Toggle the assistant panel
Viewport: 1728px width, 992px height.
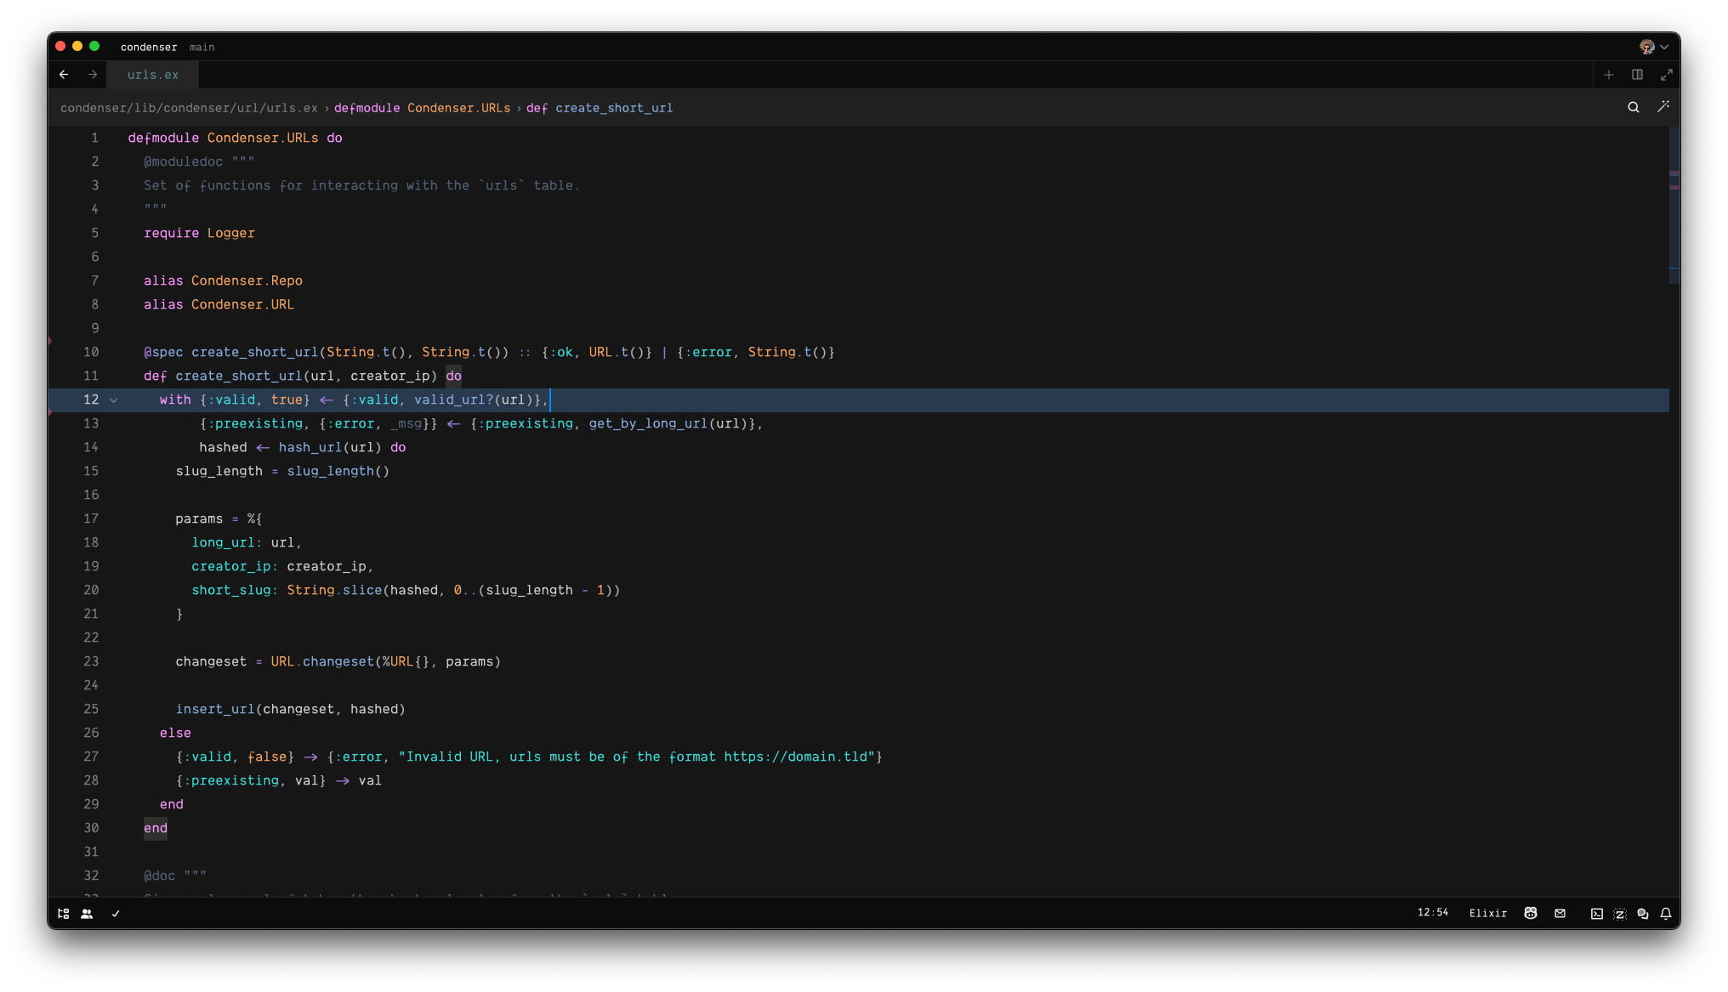(x=1620, y=914)
